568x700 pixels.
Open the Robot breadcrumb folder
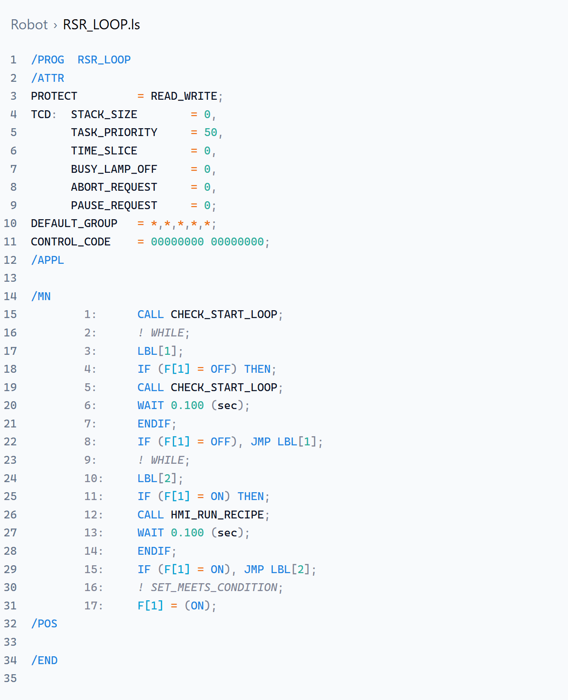pos(29,24)
